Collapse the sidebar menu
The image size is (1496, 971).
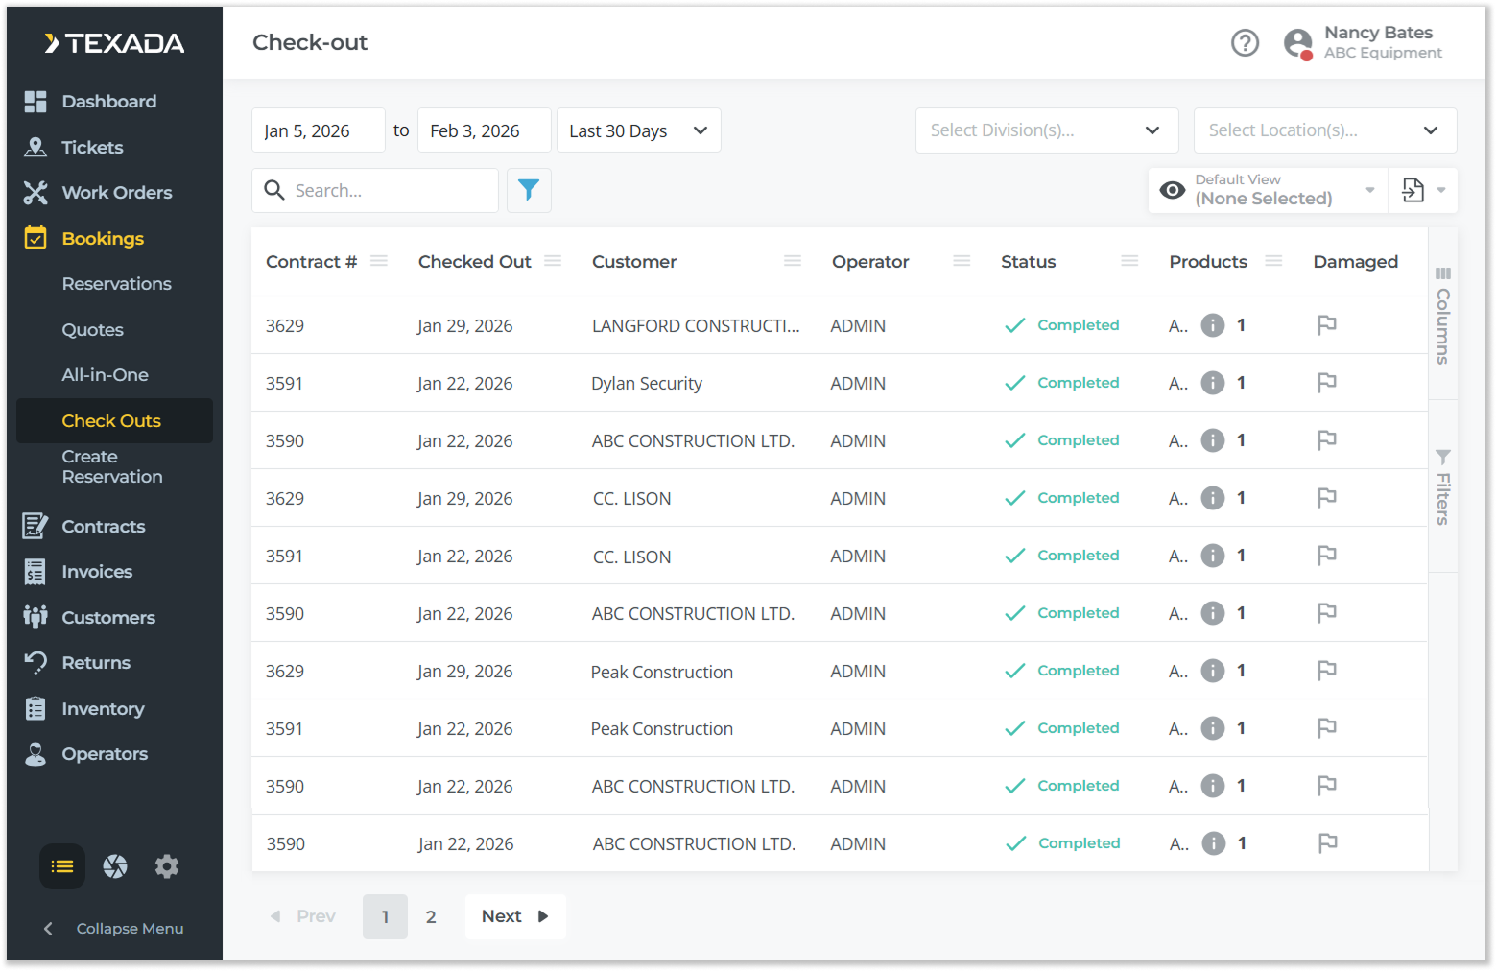pyautogui.click(x=115, y=929)
